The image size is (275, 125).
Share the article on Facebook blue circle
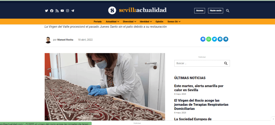203,39
